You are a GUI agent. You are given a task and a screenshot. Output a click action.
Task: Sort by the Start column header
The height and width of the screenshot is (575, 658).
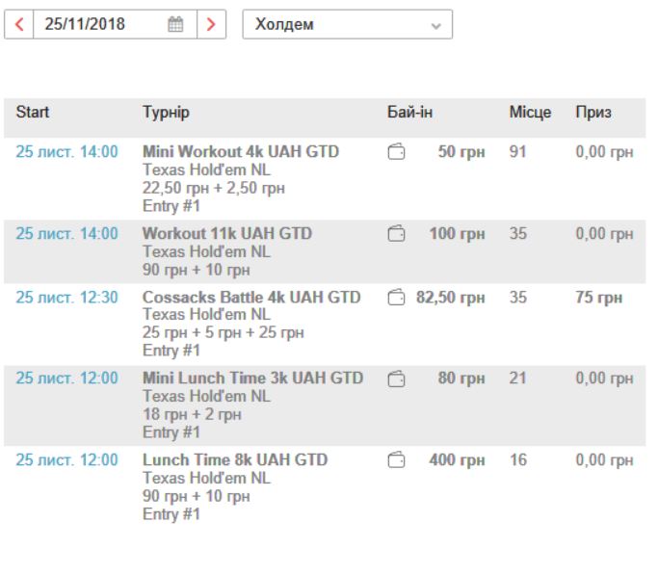(x=33, y=112)
